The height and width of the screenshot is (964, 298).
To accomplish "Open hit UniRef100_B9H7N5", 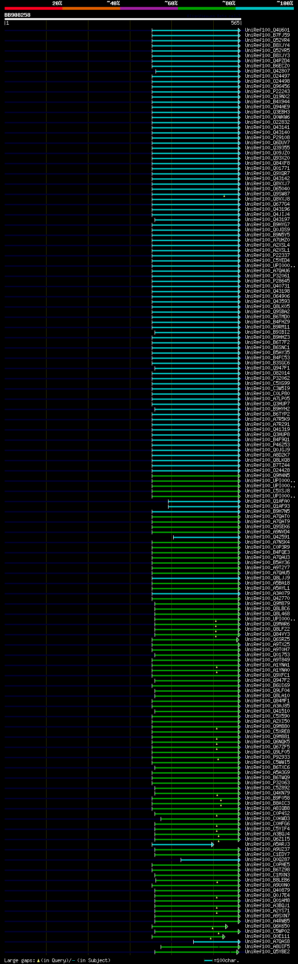I will pos(267,511).
